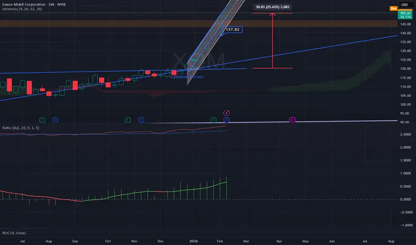The width and height of the screenshot is (416, 245).
Task: Click the Feb label on the time axis
Action: tap(220, 241)
